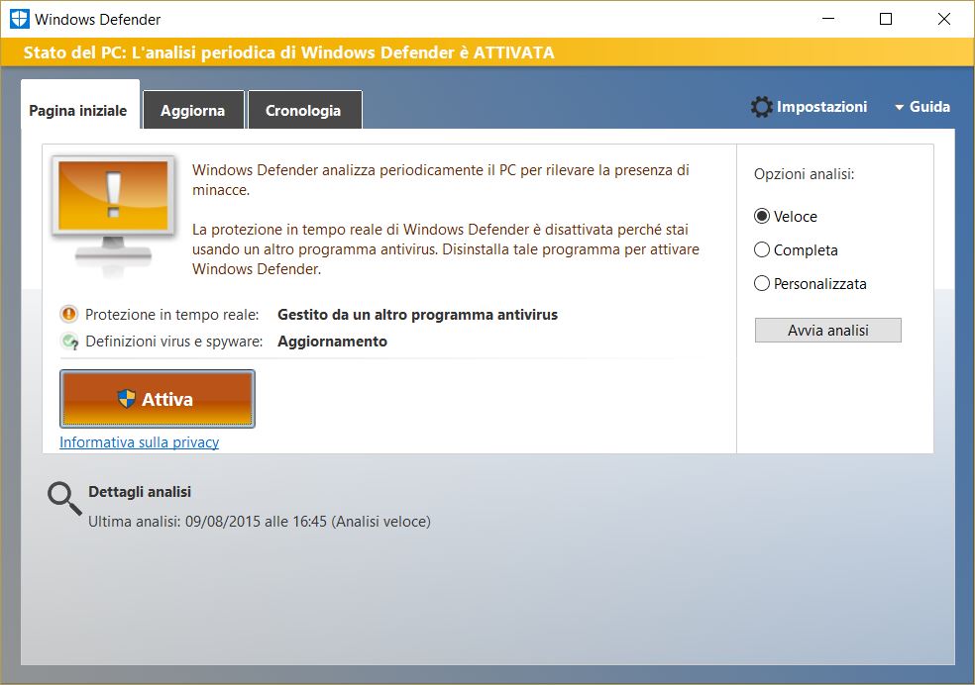975x685 pixels.
Task: Click the magnifying glass icon near Dettagli analisi
Action: [64, 499]
